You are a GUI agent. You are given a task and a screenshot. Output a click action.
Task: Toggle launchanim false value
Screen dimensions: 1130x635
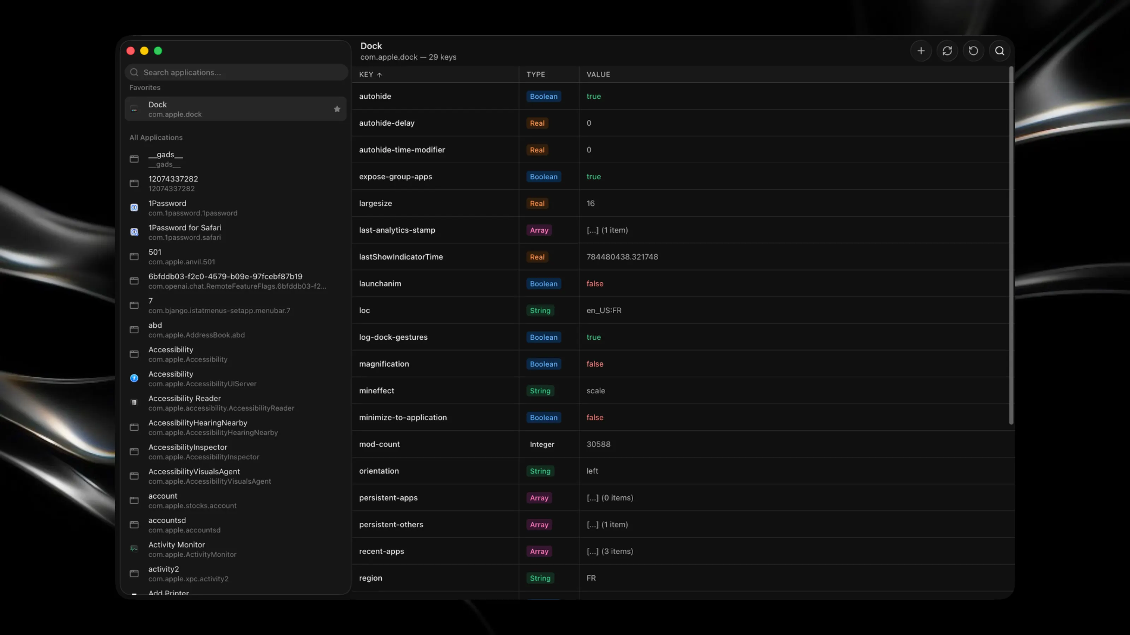595,284
